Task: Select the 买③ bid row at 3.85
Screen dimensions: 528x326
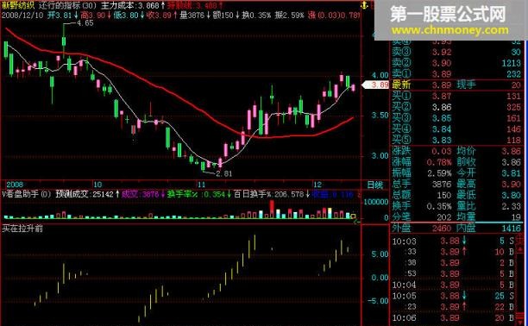Action: (x=456, y=118)
